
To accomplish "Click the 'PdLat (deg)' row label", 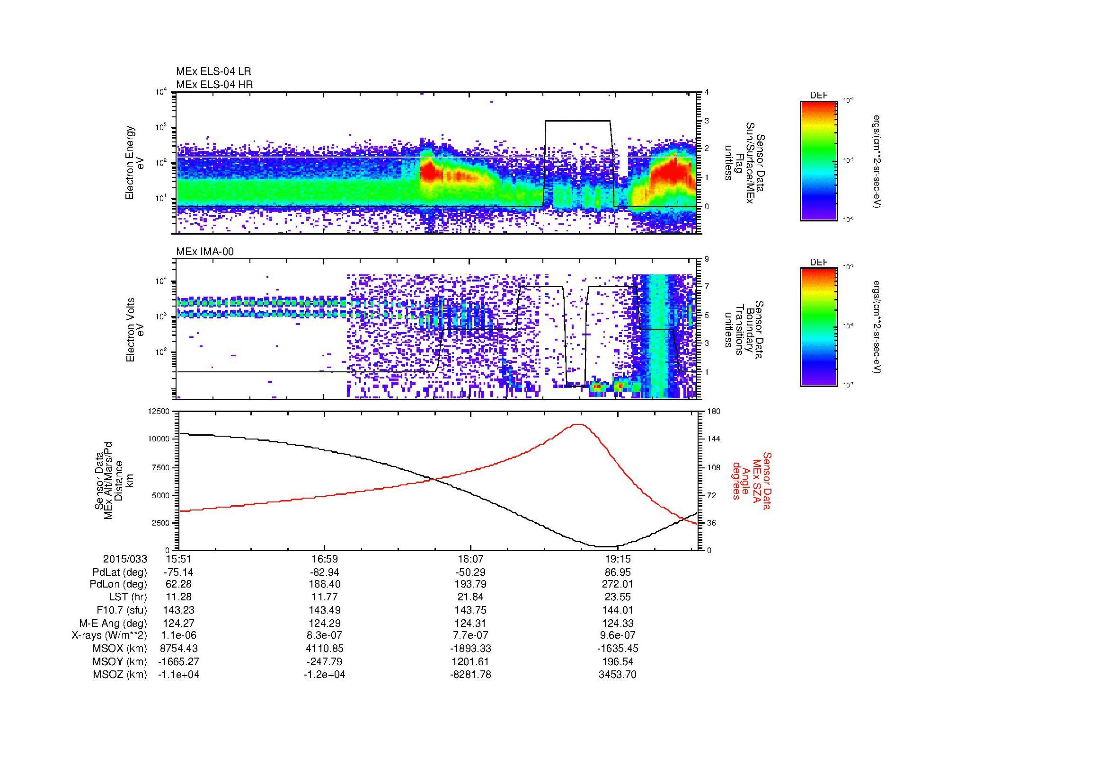I will coord(120,572).
